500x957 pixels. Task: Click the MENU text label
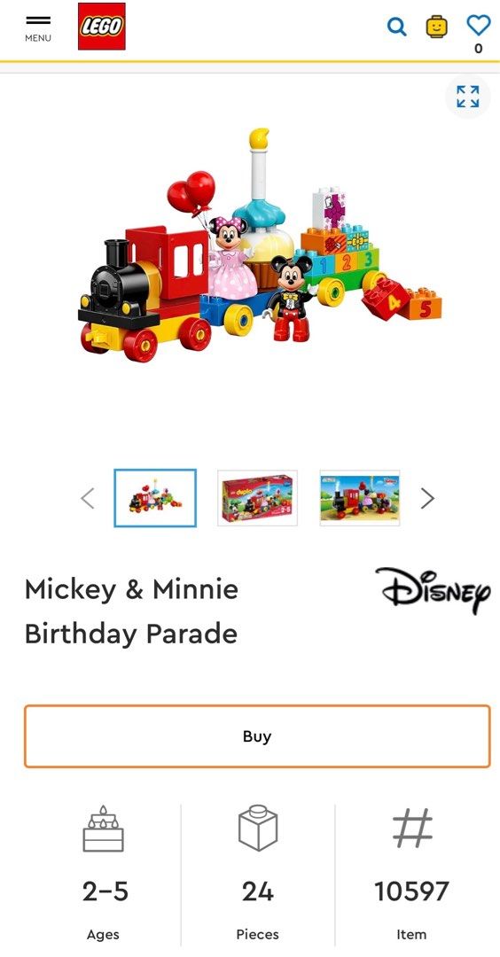click(x=38, y=38)
